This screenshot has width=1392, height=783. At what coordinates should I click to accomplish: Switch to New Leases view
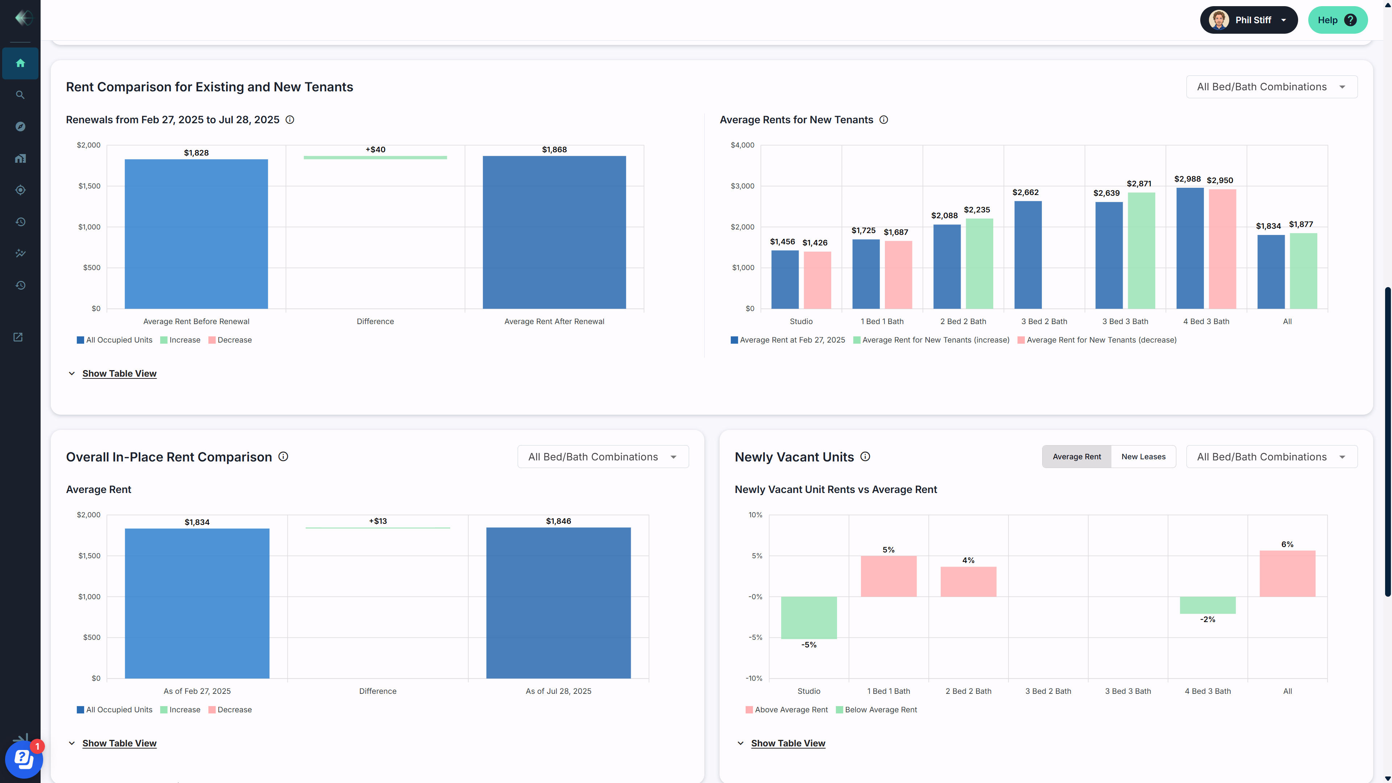(1143, 457)
